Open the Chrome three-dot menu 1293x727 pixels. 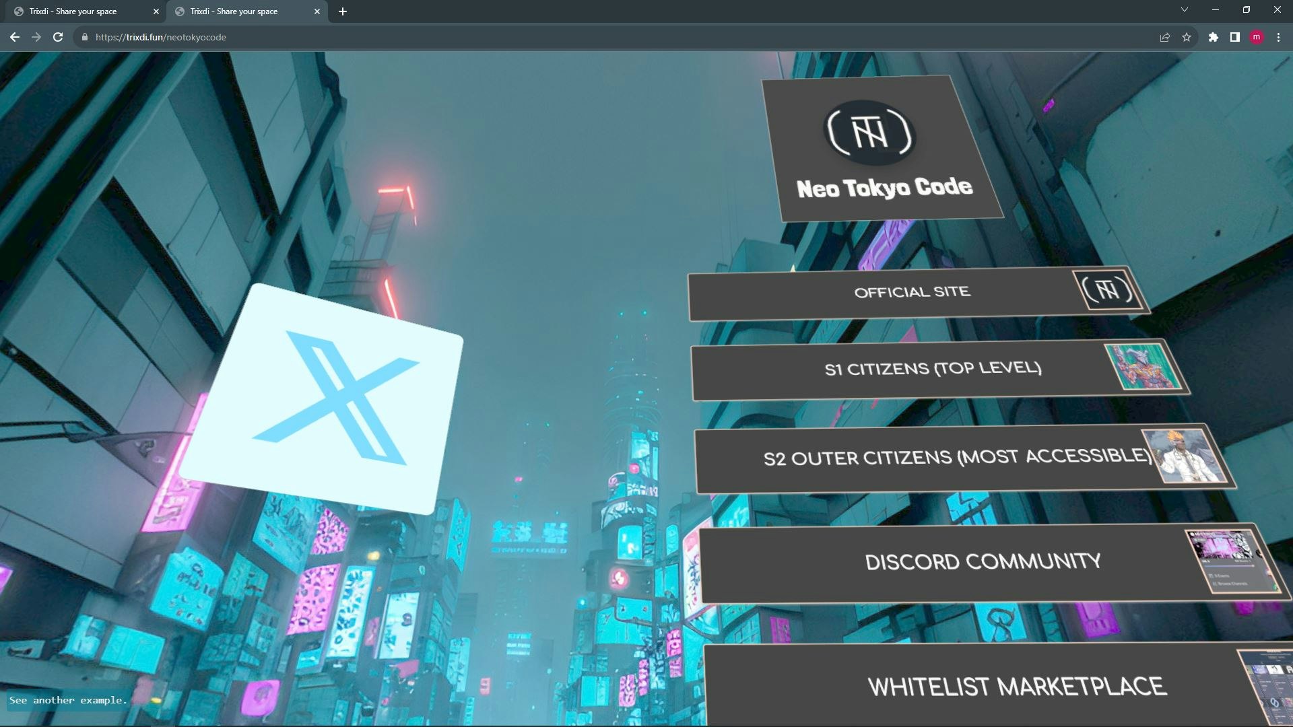pos(1278,37)
